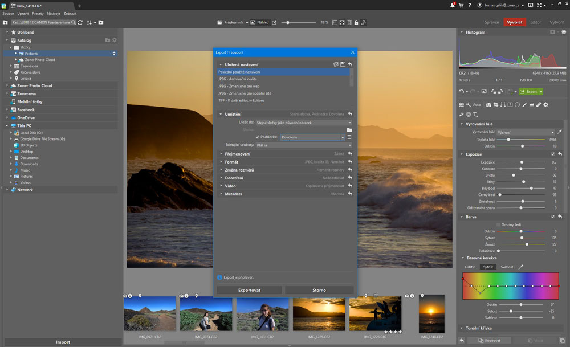The image size is (570, 347).
Task: Pick the white balance eyedropper
Action: (560, 132)
